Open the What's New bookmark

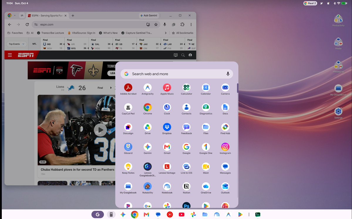108,33
